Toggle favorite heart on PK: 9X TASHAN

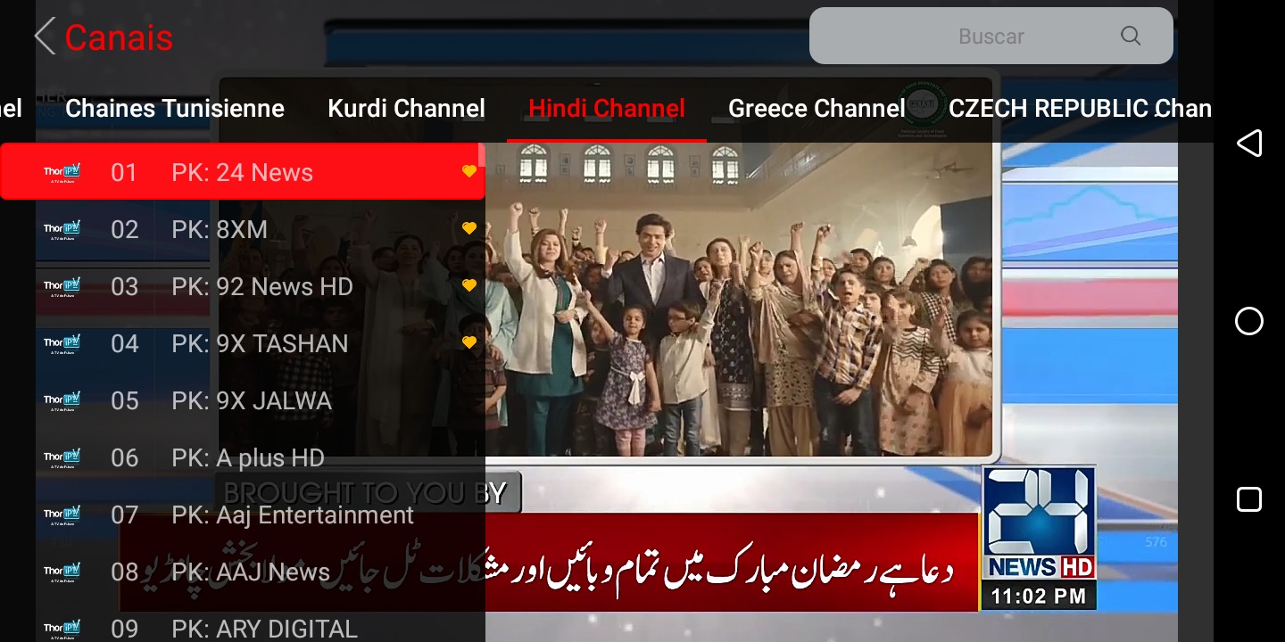(x=469, y=342)
